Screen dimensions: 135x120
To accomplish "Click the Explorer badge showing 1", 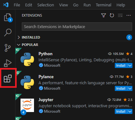I will pos(10,20).
